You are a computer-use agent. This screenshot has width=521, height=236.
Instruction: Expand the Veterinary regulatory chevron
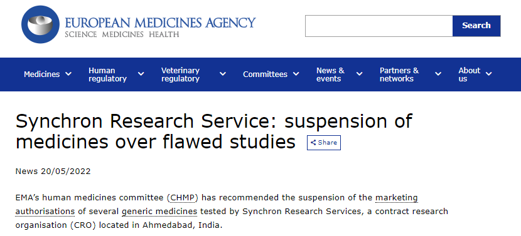tap(223, 74)
